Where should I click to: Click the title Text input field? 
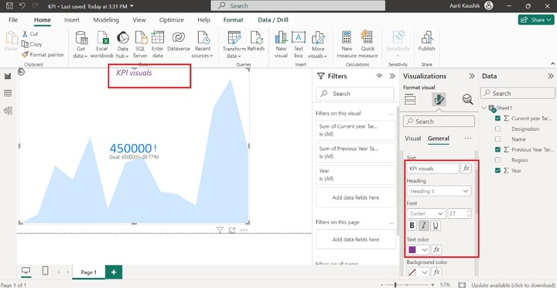[433, 168]
